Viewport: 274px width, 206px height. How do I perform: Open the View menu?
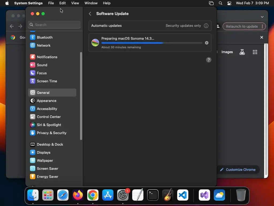click(75, 3)
